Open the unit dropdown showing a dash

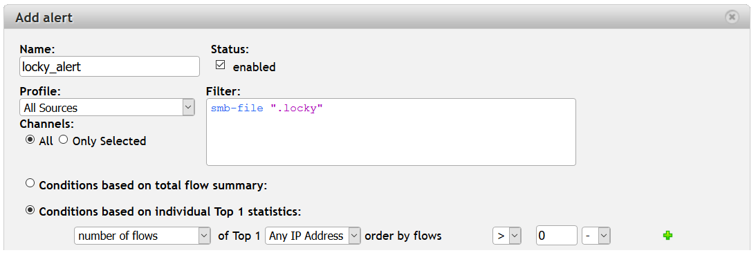tap(596, 236)
